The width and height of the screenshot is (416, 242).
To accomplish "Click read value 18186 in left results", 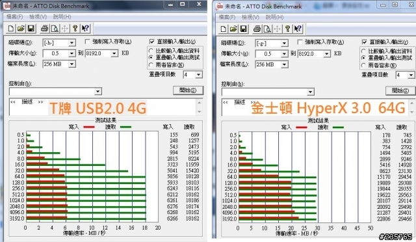I will click(192, 200).
